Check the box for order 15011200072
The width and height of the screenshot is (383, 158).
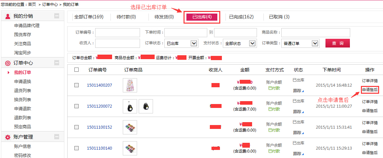pos(76,106)
